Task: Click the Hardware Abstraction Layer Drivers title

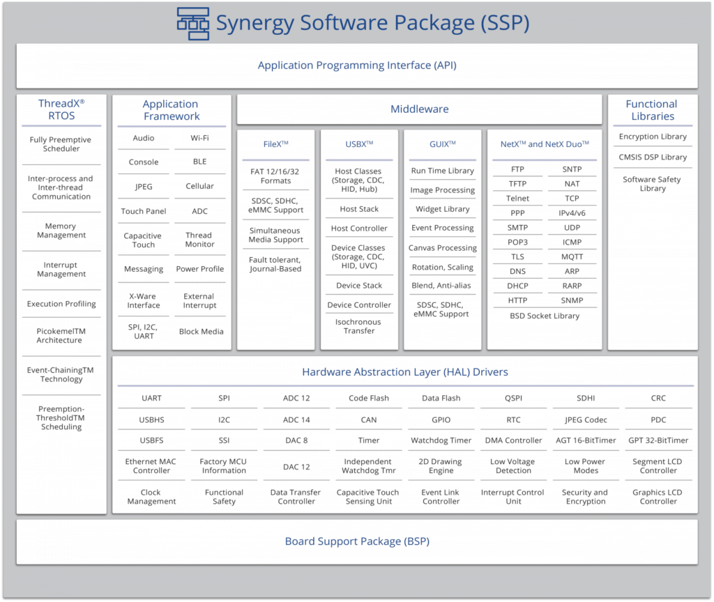Action: [404, 372]
